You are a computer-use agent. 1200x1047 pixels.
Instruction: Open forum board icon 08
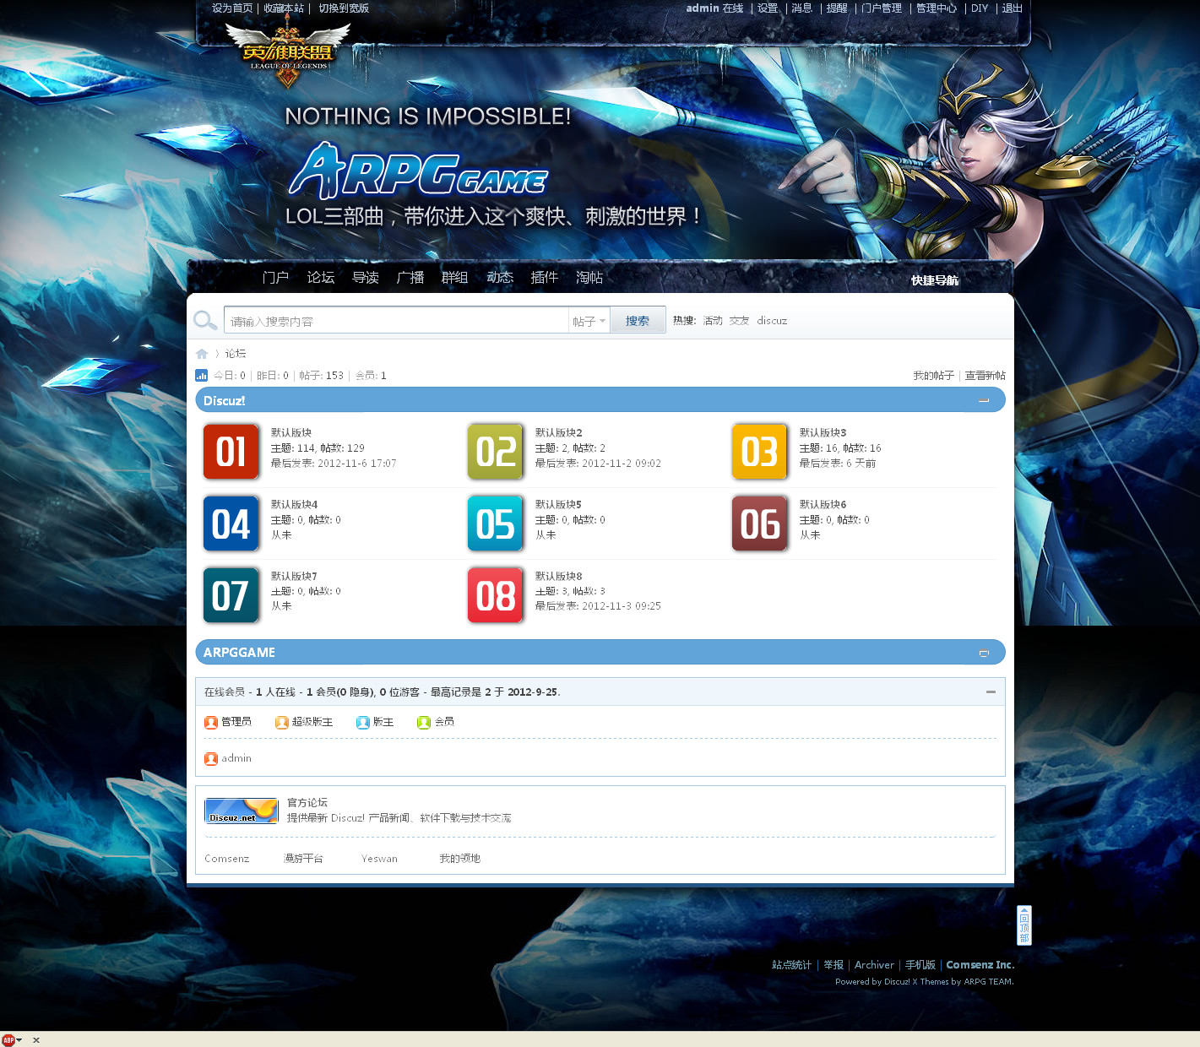coord(496,595)
